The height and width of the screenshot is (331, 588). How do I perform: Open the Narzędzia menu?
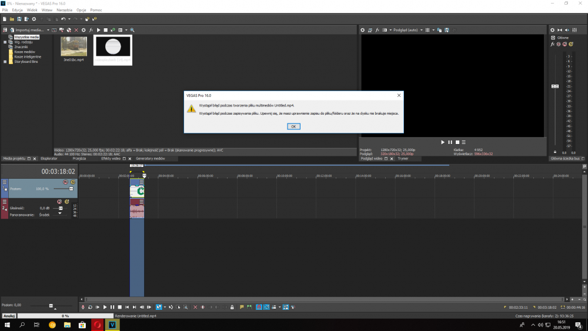tap(64, 10)
